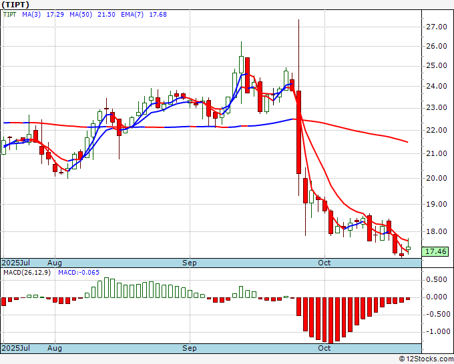Click the 22.00 price axis label
This screenshot has width=454, height=364.
click(437, 130)
